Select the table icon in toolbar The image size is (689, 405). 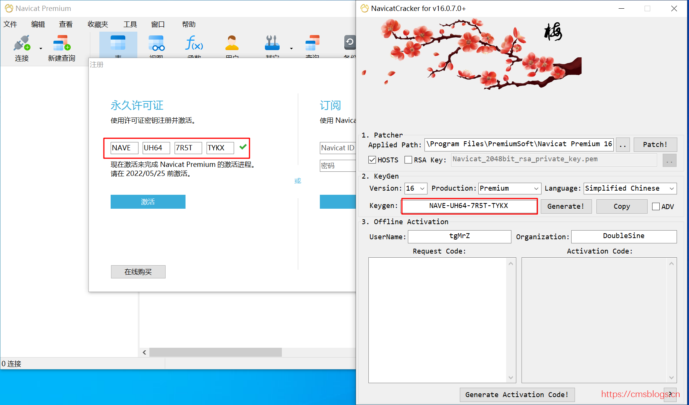coord(118,43)
